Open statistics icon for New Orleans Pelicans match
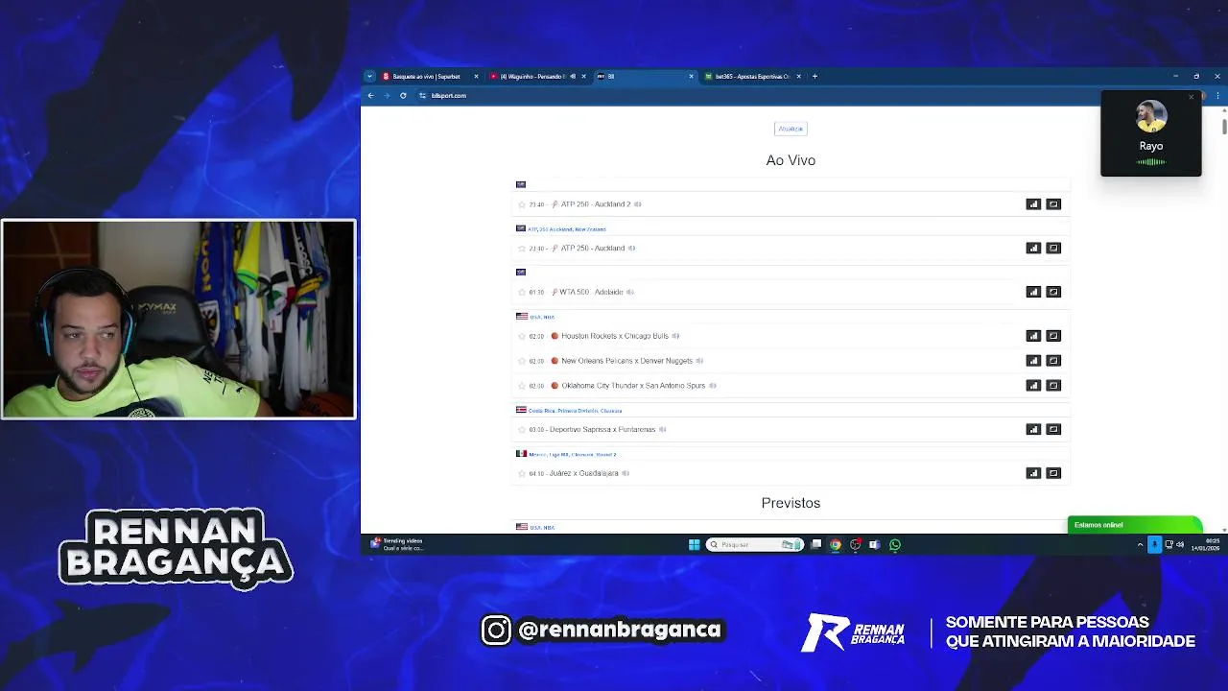The height and width of the screenshot is (691, 1228). click(1033, 361)
